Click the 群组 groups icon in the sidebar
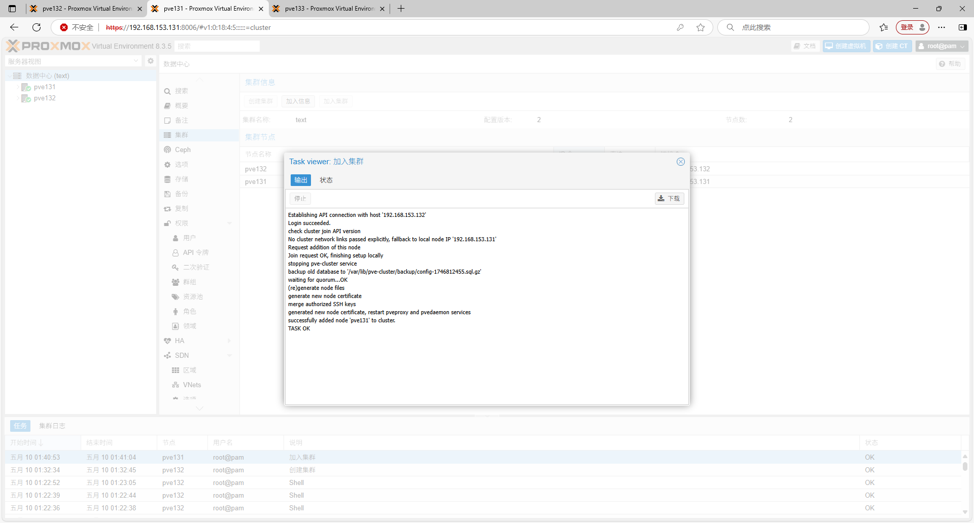974x523 pixels. (176, 282)
